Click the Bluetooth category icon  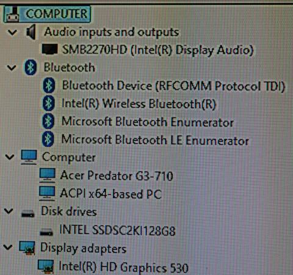(31, 67)
